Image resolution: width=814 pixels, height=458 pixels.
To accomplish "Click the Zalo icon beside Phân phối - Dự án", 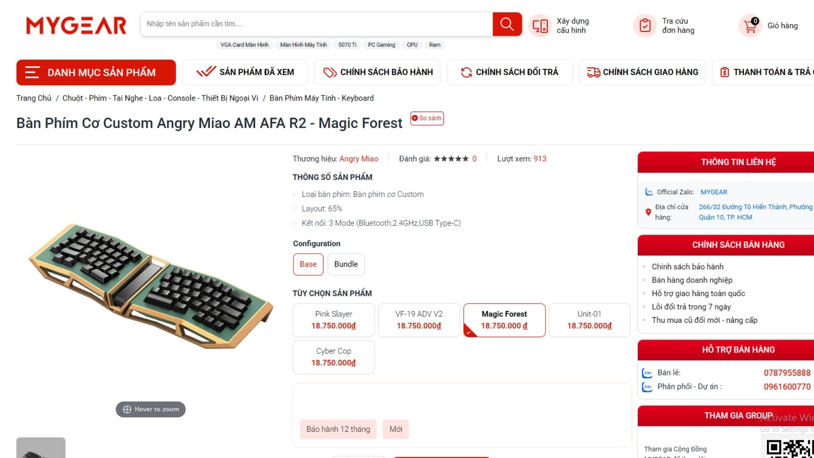I will click(647, 387).
